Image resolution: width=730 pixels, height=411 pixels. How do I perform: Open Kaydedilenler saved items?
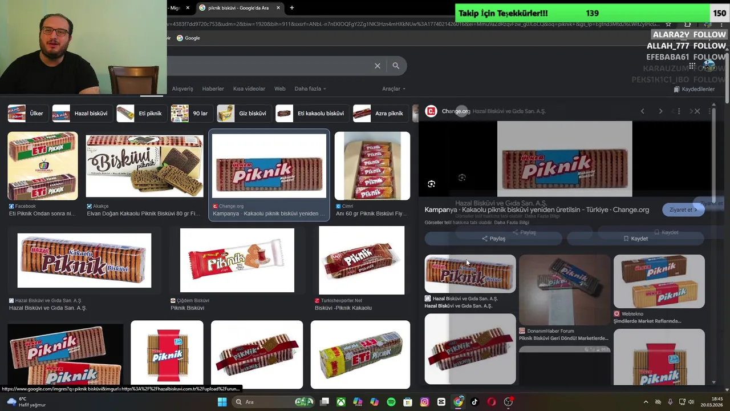pyautogui.click(x=694, y=89)
